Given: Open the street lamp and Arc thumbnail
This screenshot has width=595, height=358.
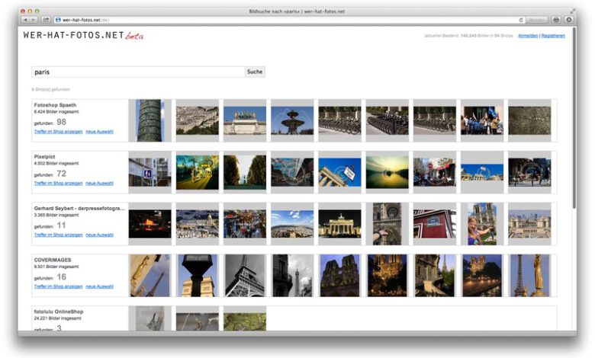Looking at the screenshot, I should [198, 276].
